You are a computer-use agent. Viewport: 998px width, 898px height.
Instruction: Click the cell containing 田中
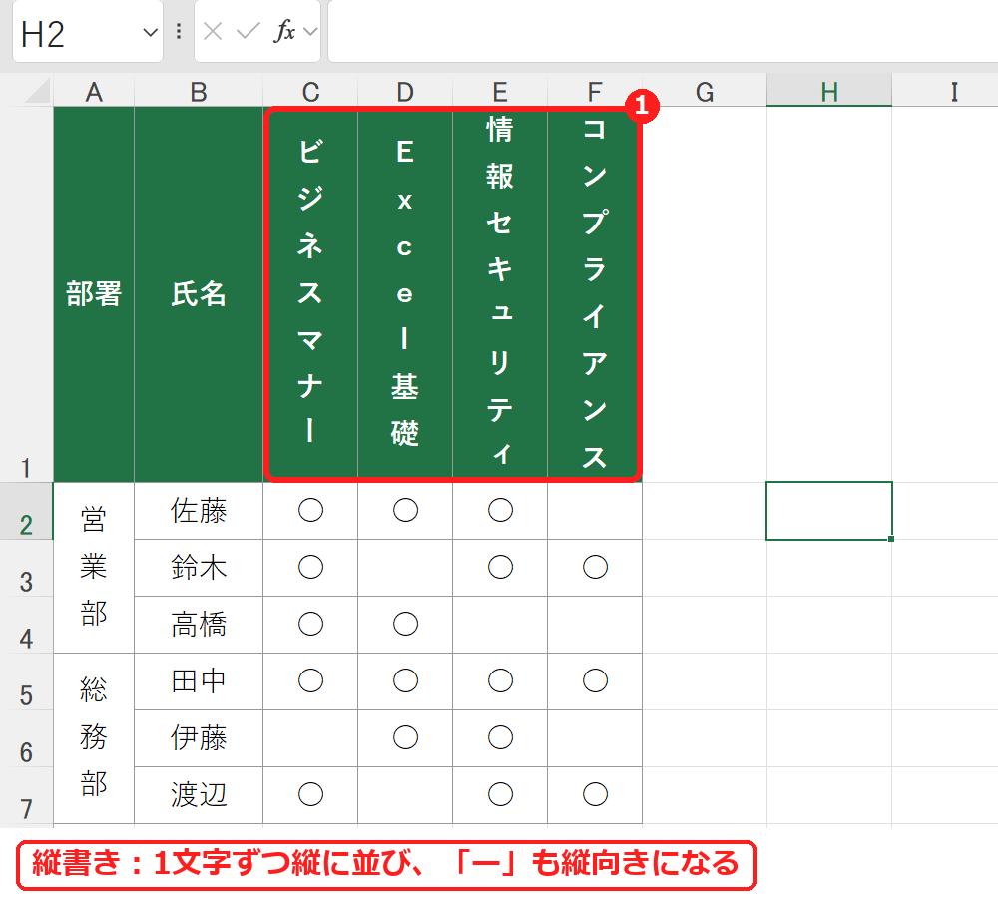pyautogui.click(x=199, y=681)
